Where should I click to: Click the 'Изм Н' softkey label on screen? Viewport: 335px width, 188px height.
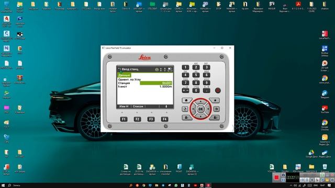tap(124, 107)
